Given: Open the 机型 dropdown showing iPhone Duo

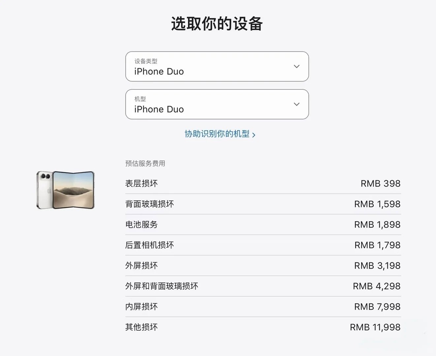Looking at the screenshot, I should (217, 104).
